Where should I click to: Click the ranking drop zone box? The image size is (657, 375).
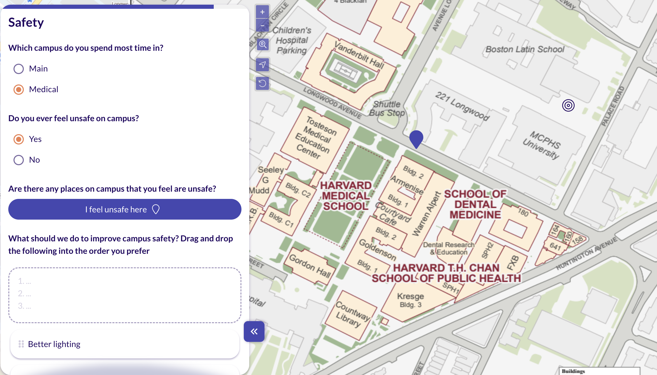tap(125, 295)
